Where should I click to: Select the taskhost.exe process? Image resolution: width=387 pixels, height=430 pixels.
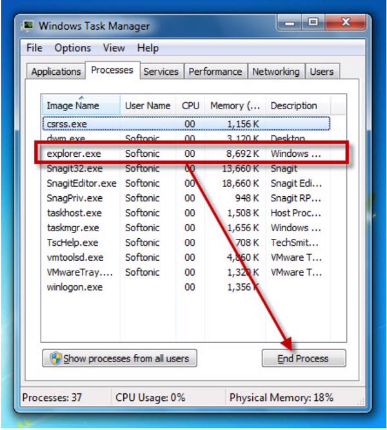click(x=186, y=213)
